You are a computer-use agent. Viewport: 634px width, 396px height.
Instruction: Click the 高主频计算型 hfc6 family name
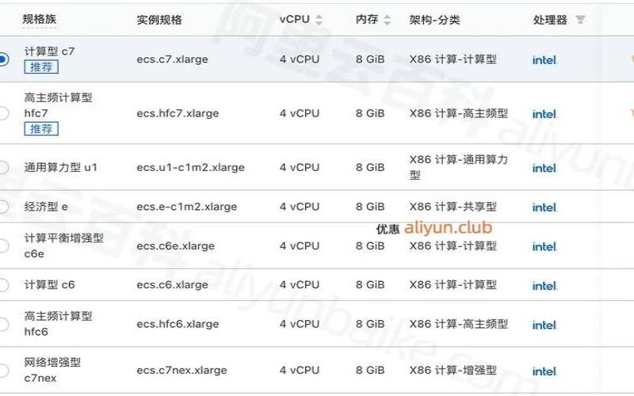(58, 324)
